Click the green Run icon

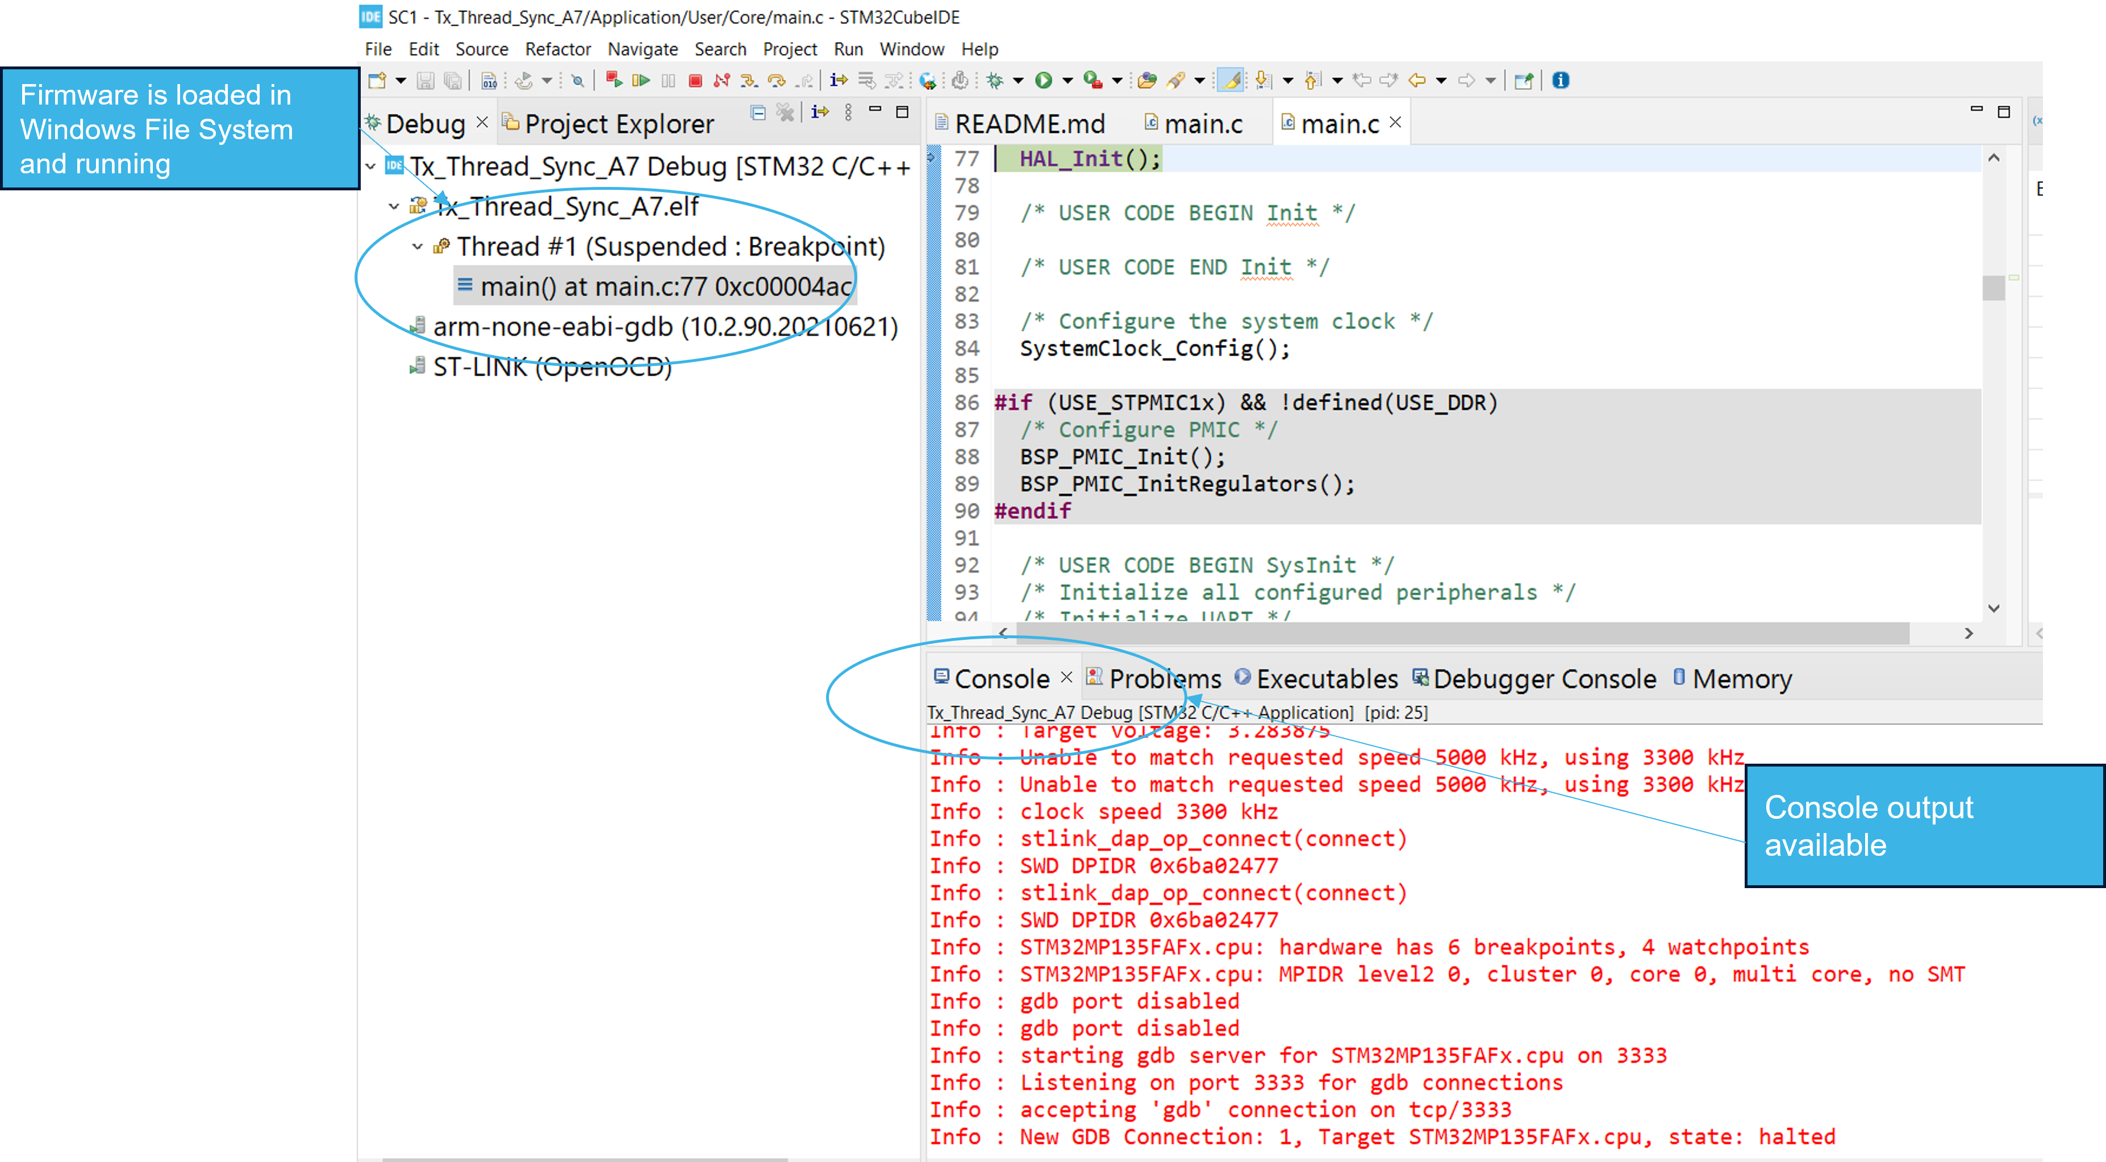click(1043, 80)
